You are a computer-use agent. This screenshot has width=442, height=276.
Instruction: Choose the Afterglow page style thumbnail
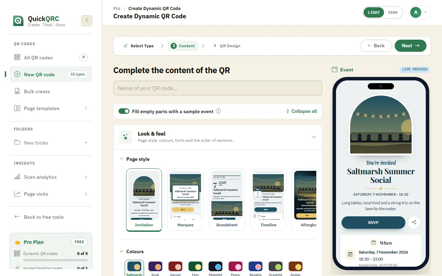304,199
